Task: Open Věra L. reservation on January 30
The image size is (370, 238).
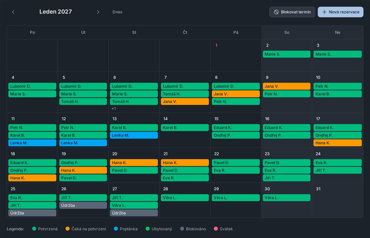Action: (x=286, y=198)
